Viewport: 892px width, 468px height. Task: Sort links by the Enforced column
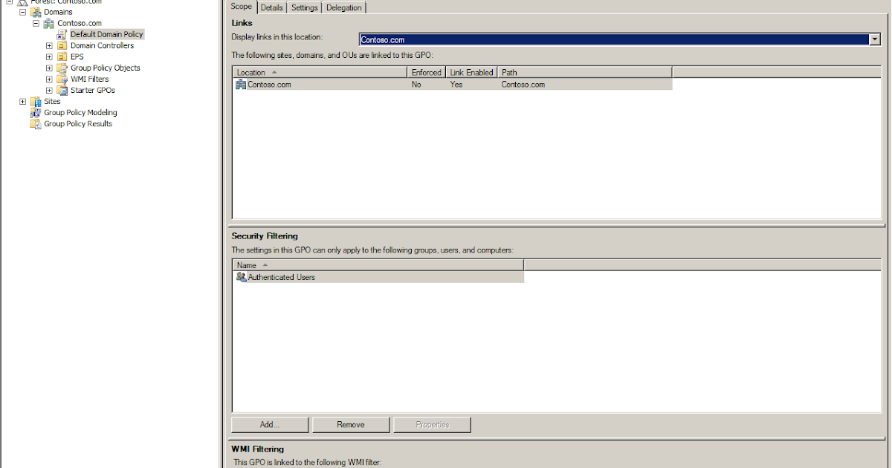click(x=426, y=72)
